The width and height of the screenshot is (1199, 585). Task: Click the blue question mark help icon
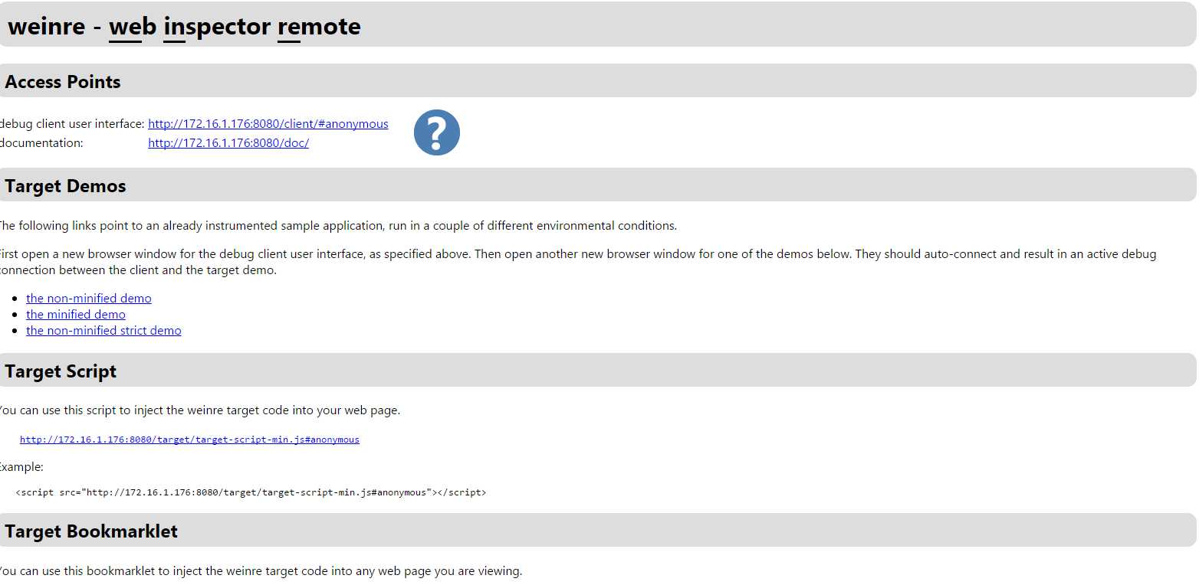(437, 132)
